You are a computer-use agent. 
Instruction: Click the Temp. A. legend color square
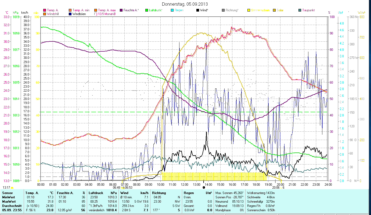45,10
